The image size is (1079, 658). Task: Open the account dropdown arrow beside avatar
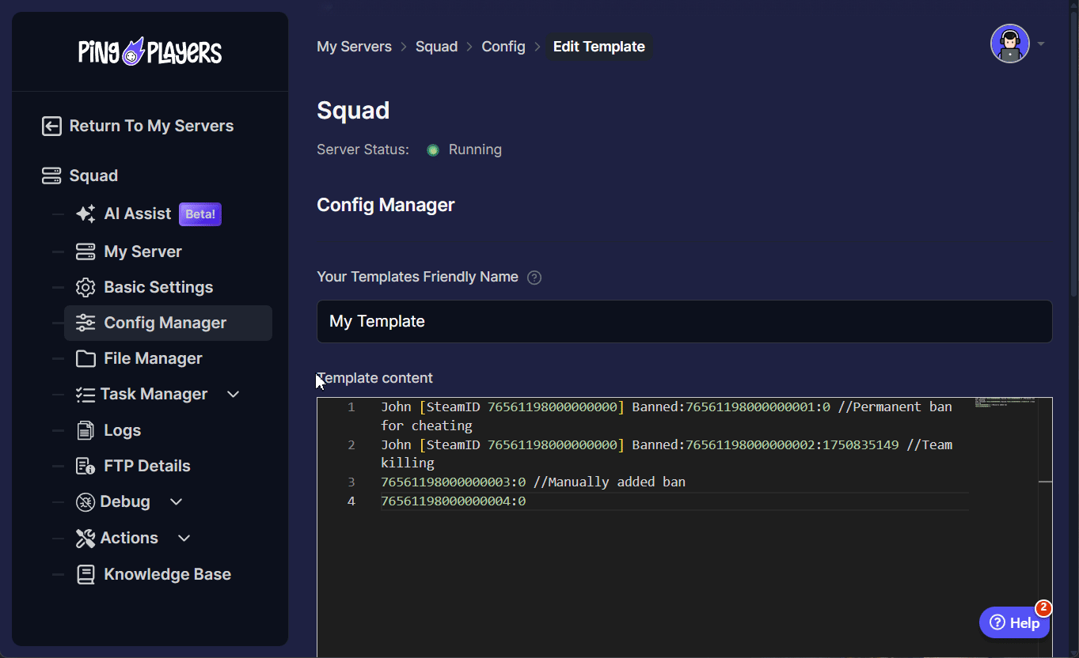1041,43
